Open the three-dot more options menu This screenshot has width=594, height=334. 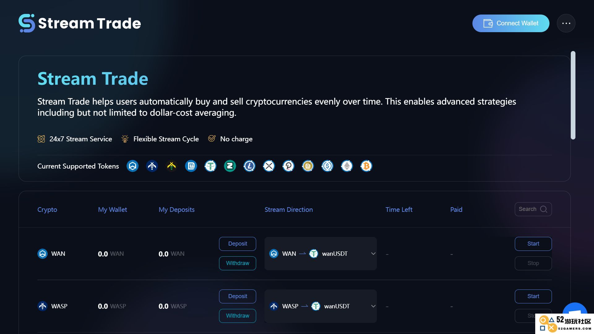coord(566,23)
